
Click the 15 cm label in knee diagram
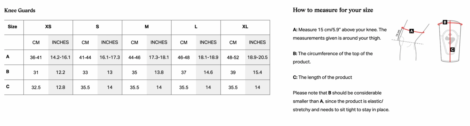[x=398, y=33]
